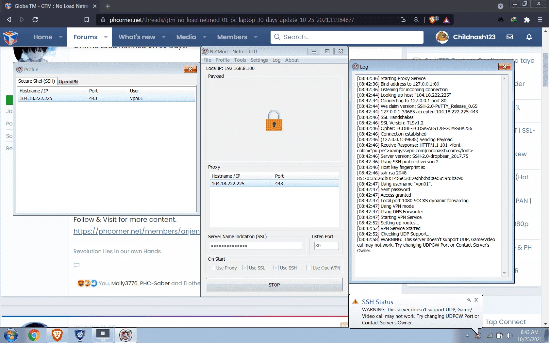Click the Brave Shields lion icon
This screenshot has height=343, width=549.
click(x=433, y=20)
